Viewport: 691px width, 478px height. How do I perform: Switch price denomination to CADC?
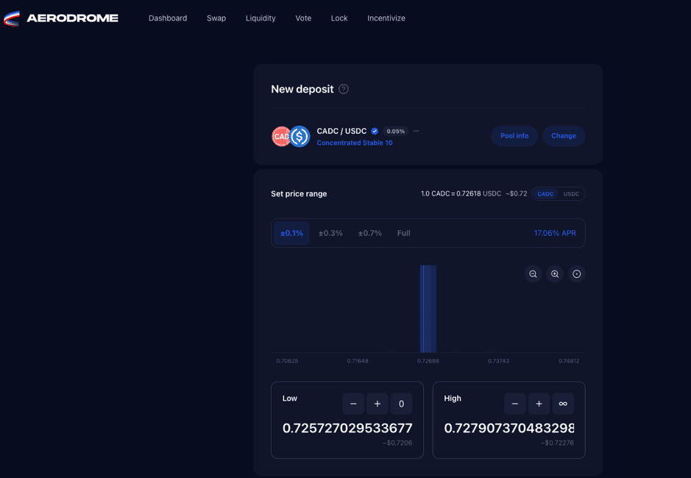click(545, 194)
